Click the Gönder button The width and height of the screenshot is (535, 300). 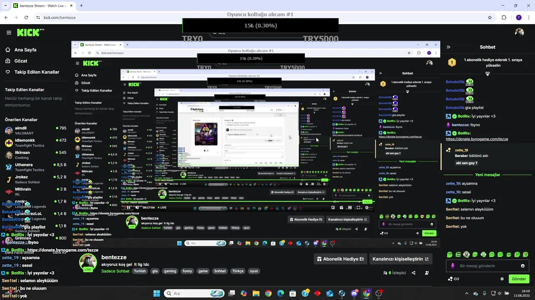coord(519,279)
